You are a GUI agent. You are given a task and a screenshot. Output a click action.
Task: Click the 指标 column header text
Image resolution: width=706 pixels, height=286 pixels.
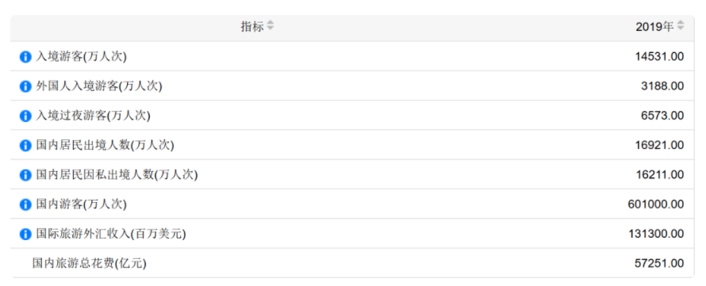pyautogui.click(x=252, y=26)
